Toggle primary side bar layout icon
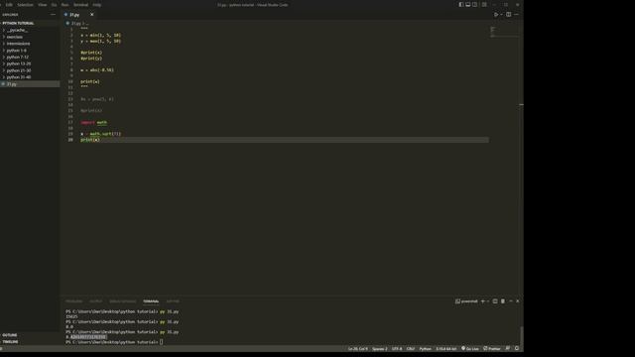635x357 pixels. pos(460,5)
